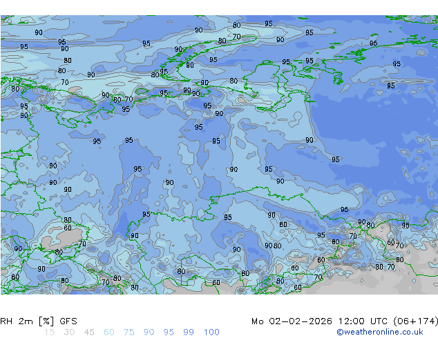Click the 'Mo 02-02-2026 12:00 UTC (06+174)' date label
This screenshot has height=338, width=438.
[x=345, y=321]
